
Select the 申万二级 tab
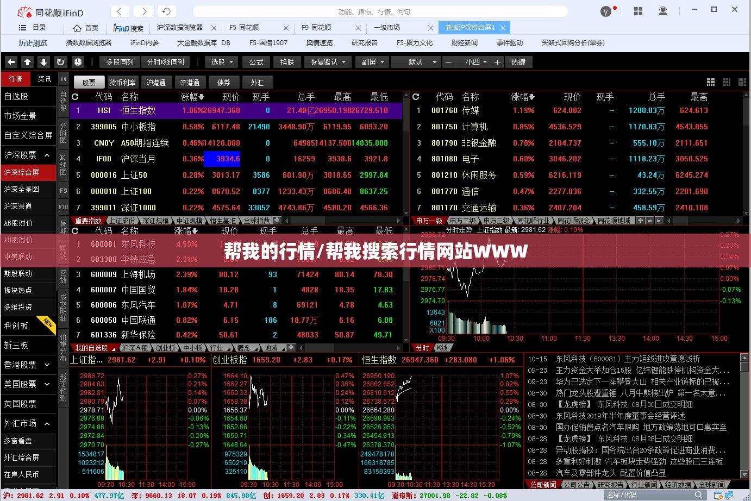click(464, 221)
